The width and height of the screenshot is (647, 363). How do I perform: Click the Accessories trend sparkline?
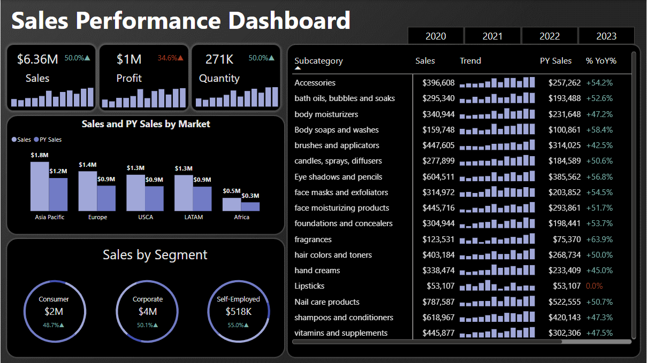(497, 82)
